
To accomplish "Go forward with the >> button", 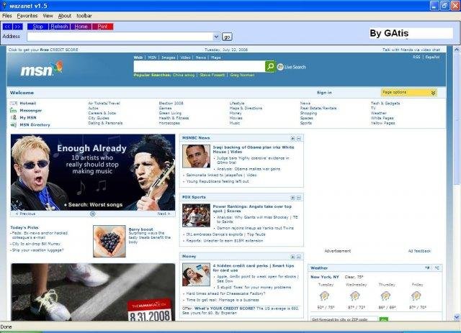I will coord(17,27).
